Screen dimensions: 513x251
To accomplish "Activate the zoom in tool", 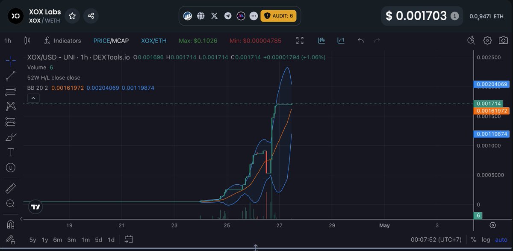I will coord(11,203).
